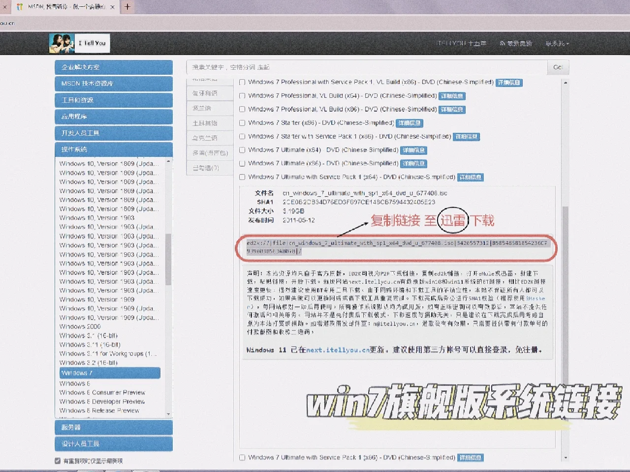Open a new browser tab with plus icon

(127, 7)
